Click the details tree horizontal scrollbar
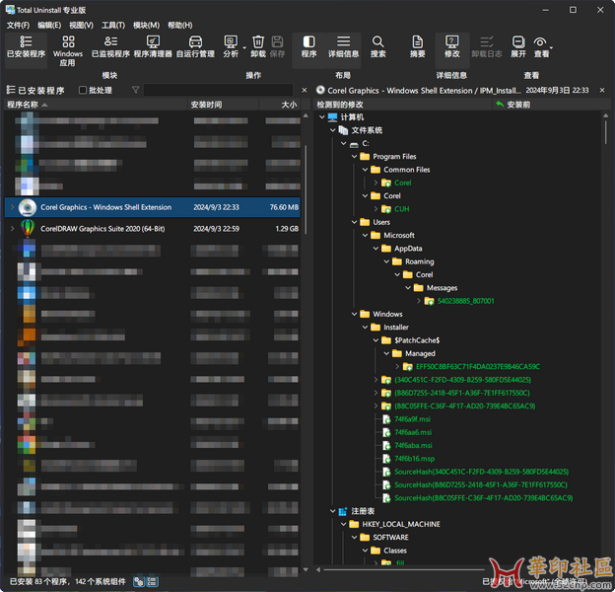This screenshot has height=592, width=615. [403, 569]
